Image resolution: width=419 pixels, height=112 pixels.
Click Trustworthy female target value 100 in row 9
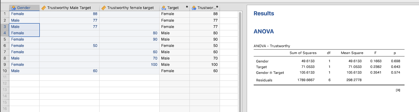coord(129,65)
